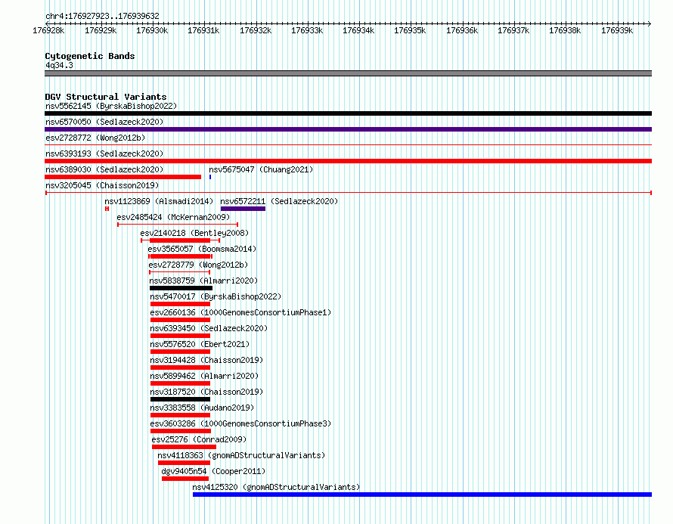673x524 pixels.
Task: Click nsv5675047 (Chuang2021) label
Action: (261, 169)
